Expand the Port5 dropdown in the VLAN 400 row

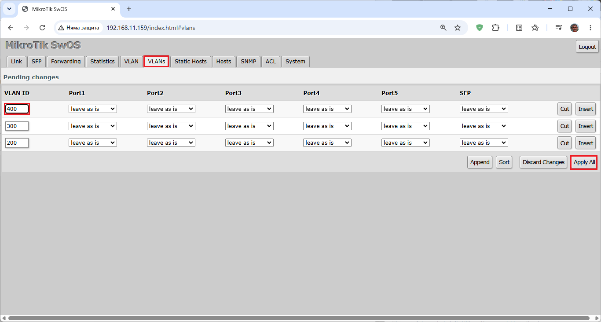pyautogui.click(x=405, y=109)
